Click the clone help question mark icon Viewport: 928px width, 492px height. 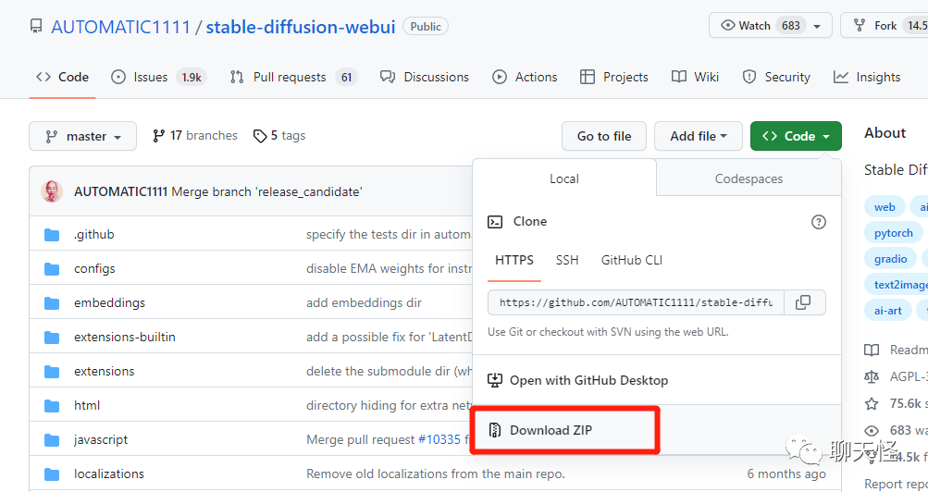click(819, 222)
